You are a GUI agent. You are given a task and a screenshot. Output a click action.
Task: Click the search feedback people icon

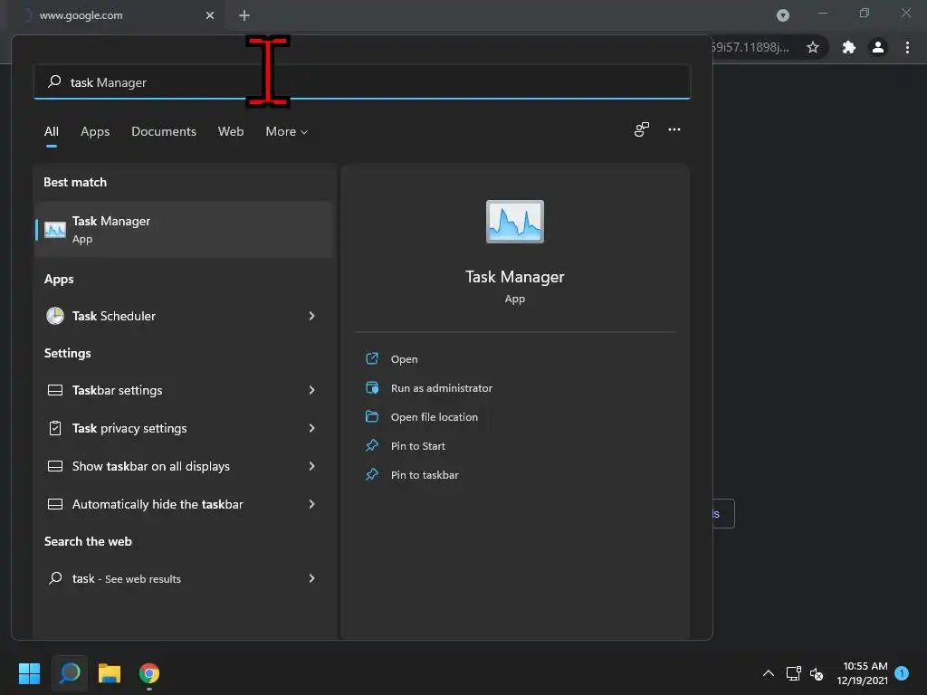[642, 129]
